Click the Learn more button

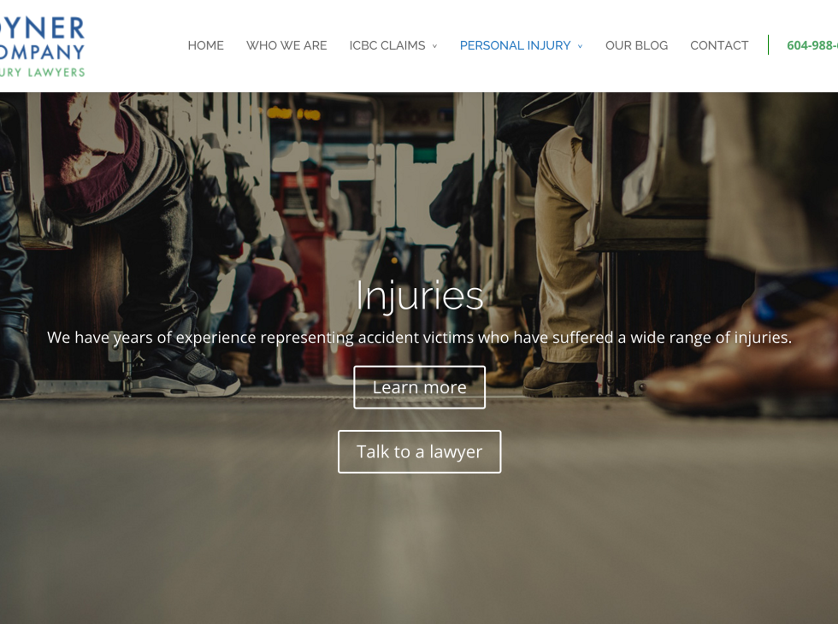click(x=420, y=387)
